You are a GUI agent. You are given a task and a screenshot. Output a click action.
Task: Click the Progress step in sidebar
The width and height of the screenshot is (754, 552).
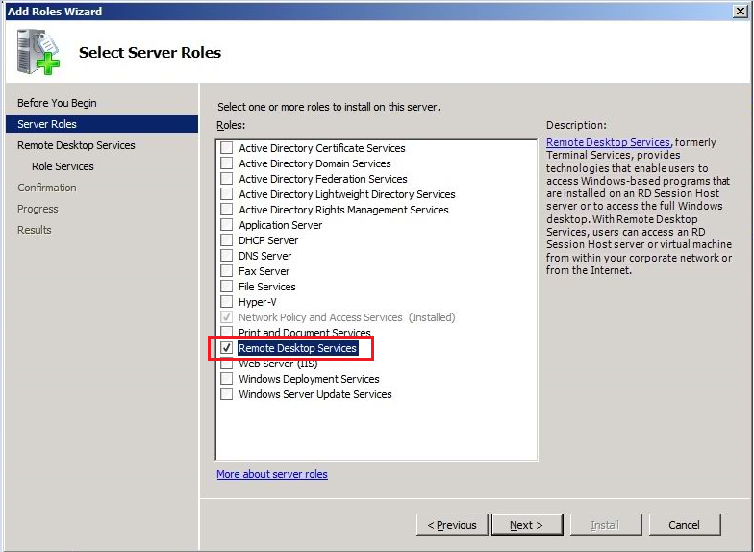click(x=38, y=209)
